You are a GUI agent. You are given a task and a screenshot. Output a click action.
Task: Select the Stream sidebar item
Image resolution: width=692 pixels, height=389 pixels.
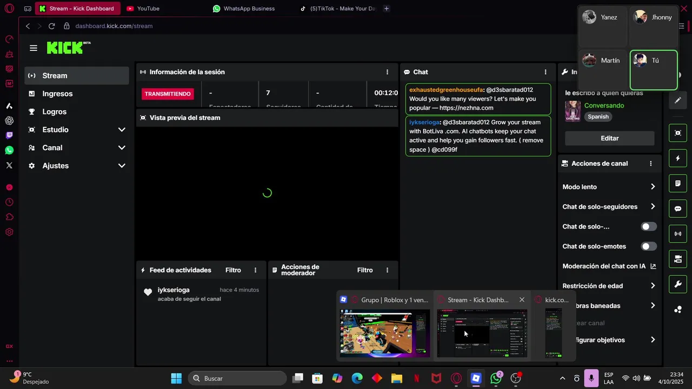77,76
